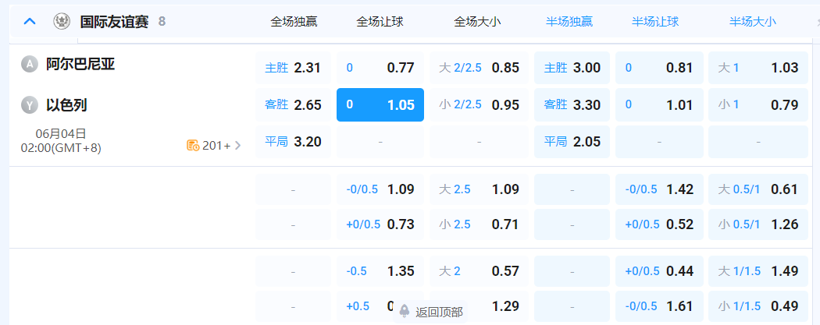Bet half-time 客胜 at 3.30

coord(572,105)
